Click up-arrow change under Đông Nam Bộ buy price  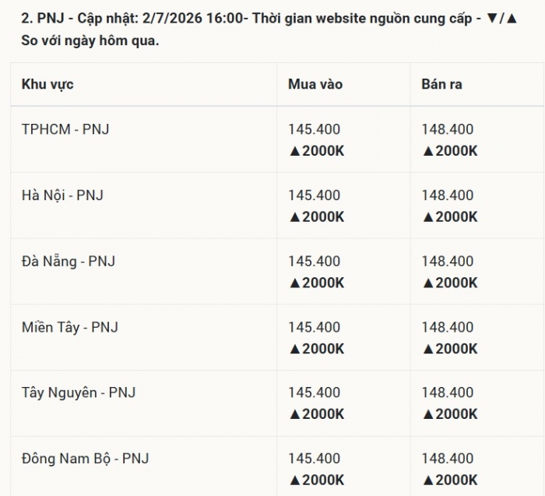point(317,480)
